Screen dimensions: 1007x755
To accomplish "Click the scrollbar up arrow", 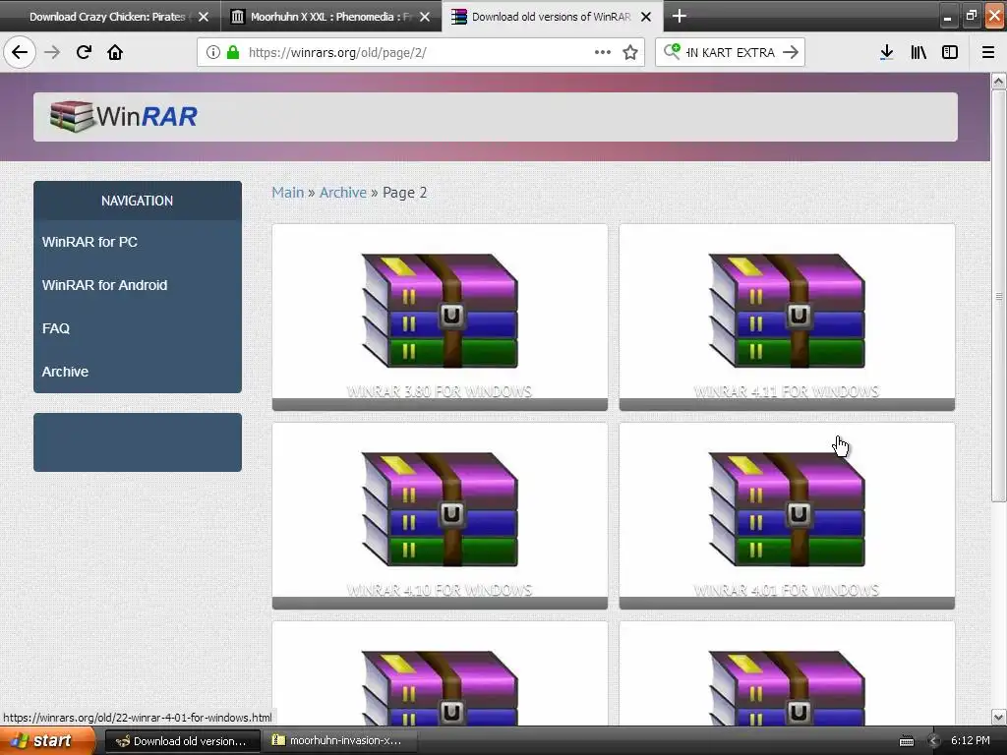I will tap(998, 81).
